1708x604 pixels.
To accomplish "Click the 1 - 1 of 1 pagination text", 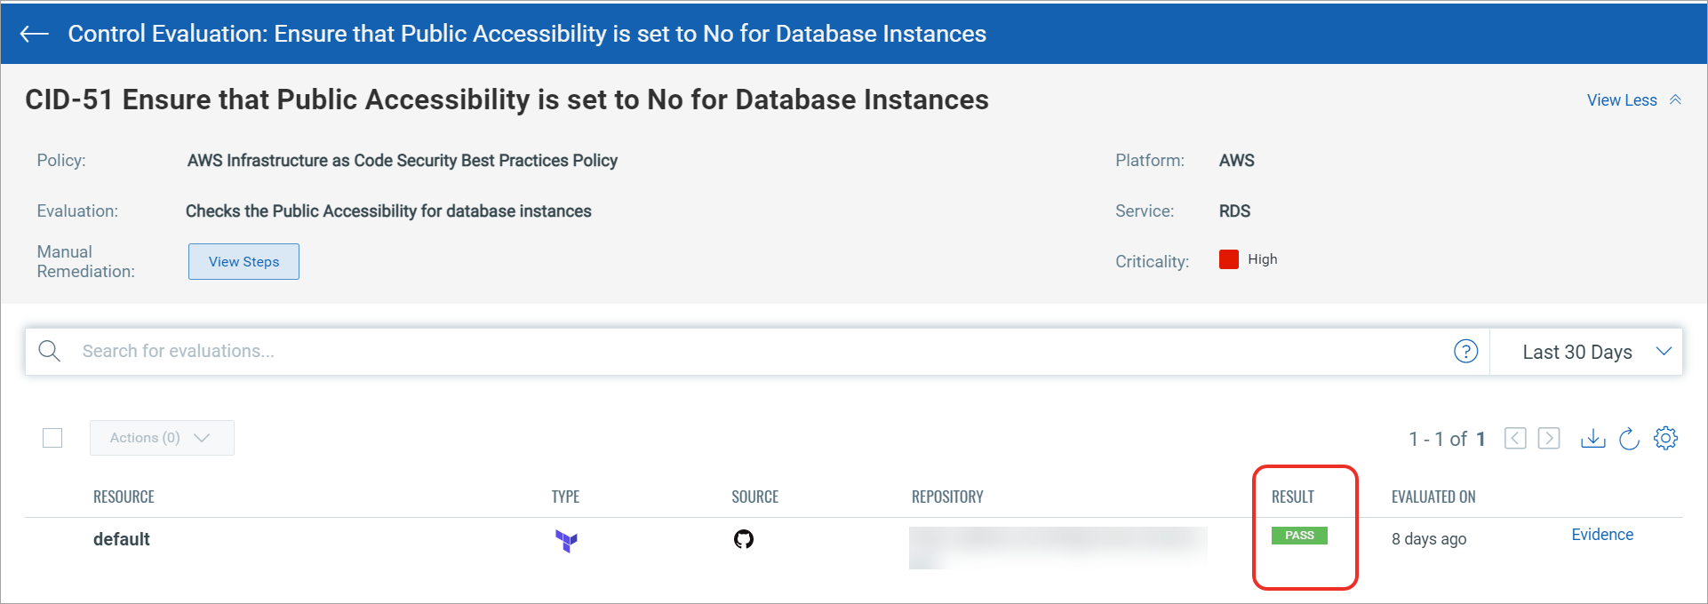I will click(1447, 439).
